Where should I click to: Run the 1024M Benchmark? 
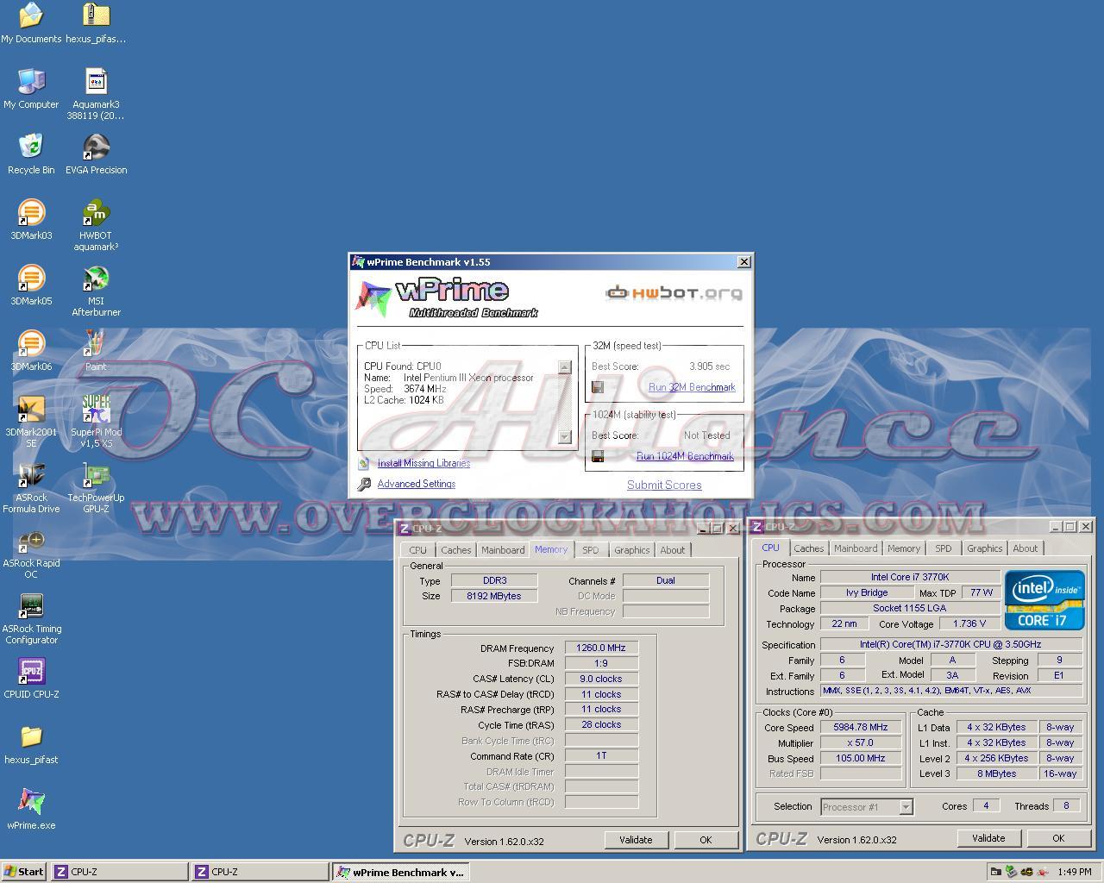coord(685,456)
